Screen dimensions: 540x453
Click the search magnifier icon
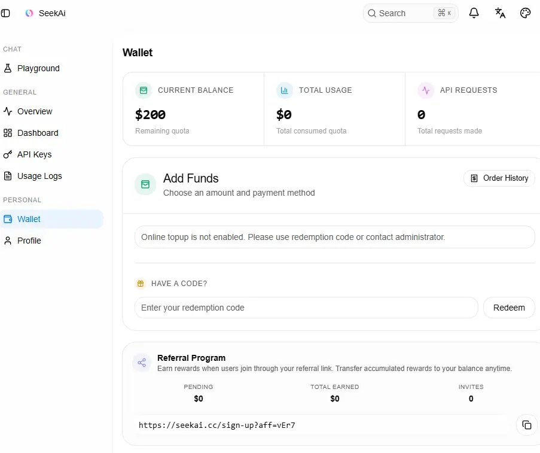pos(371,13)
